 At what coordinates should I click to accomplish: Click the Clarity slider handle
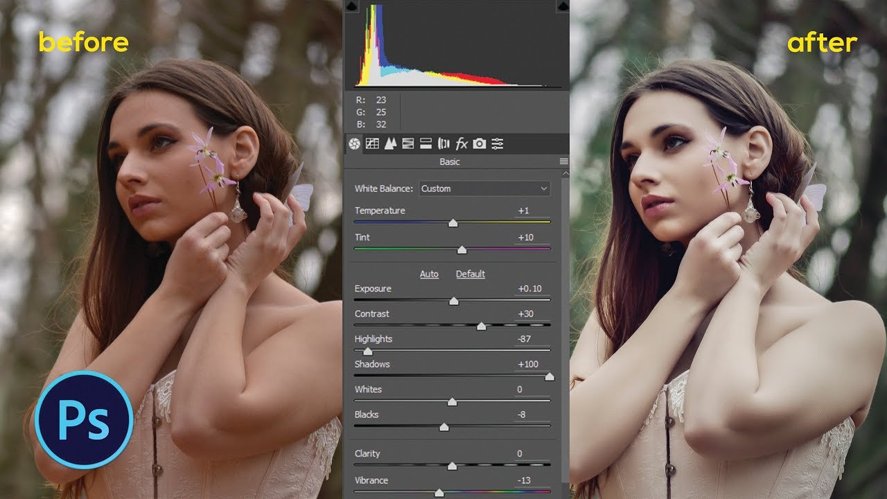tap(452, 466)
